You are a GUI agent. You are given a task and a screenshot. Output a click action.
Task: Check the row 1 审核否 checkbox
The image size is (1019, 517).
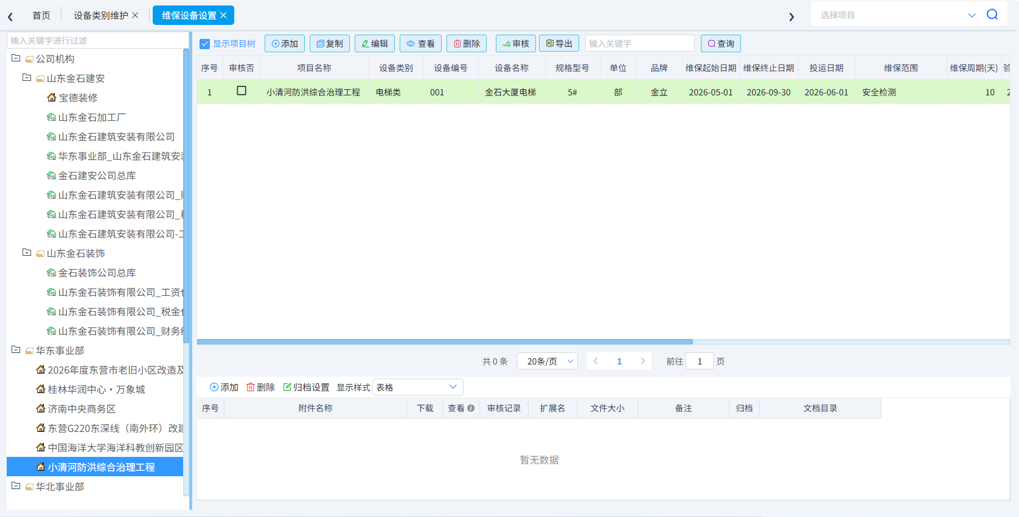tap(242, 91)
